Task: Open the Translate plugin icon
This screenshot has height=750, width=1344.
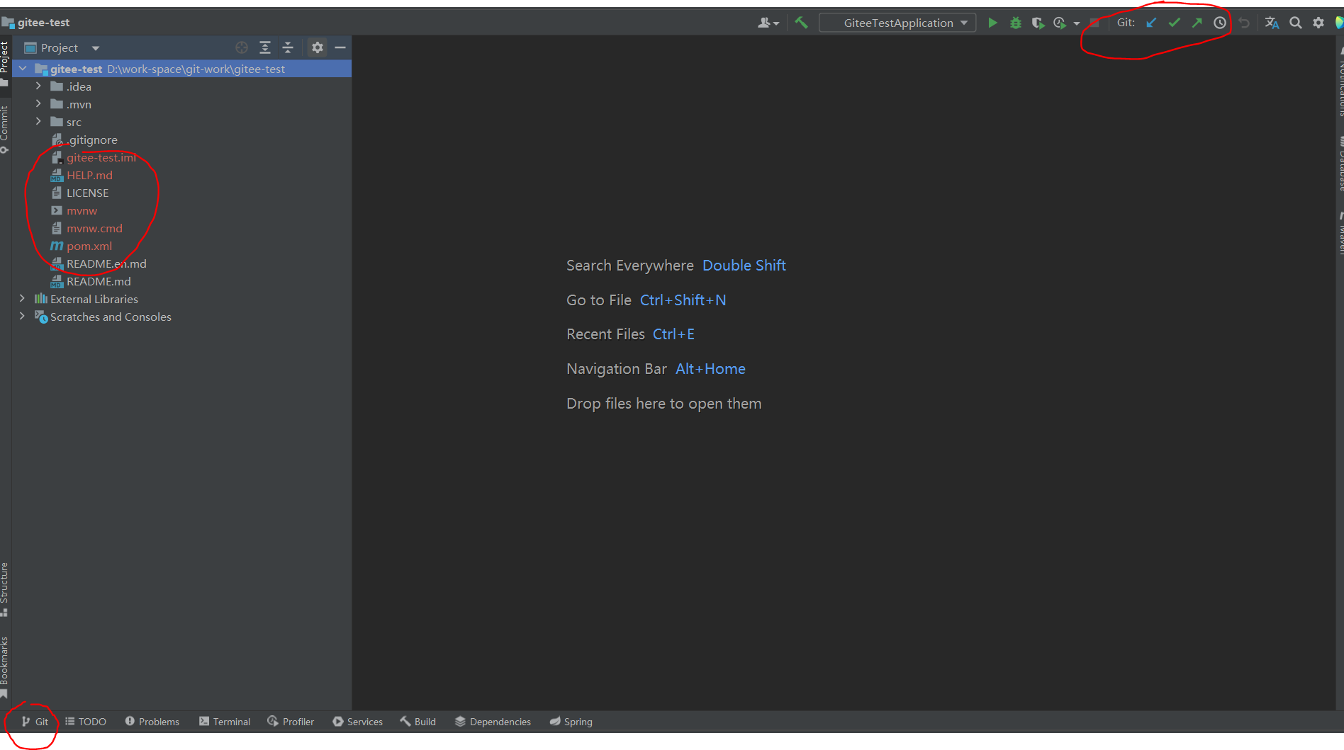Action: (x=1272, y=23)
